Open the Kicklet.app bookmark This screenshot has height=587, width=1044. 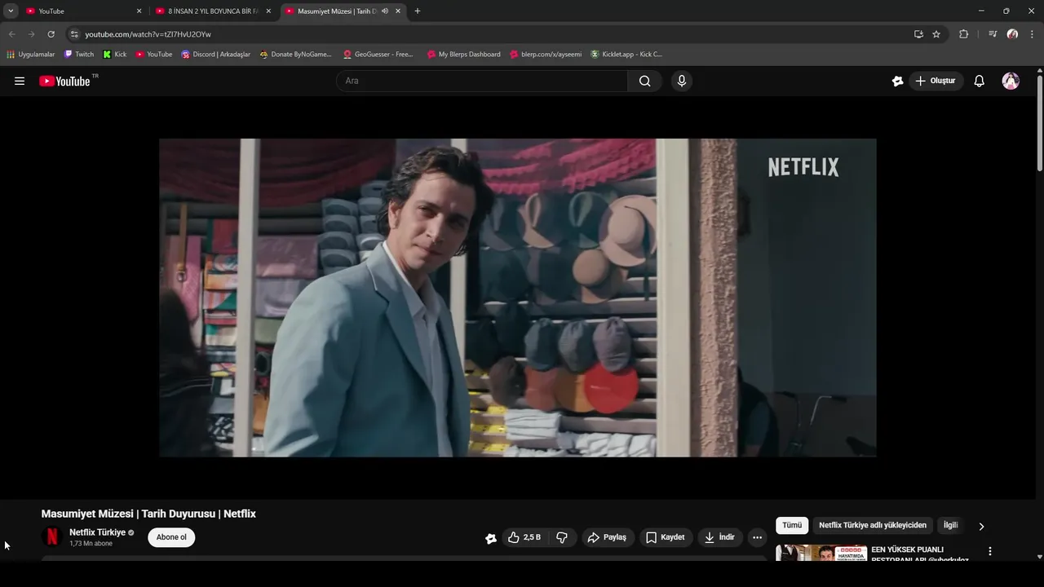coord(626,55)
